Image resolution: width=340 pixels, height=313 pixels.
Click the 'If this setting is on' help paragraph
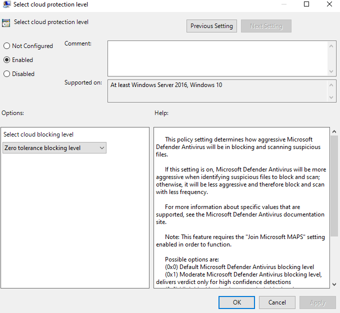241,180
